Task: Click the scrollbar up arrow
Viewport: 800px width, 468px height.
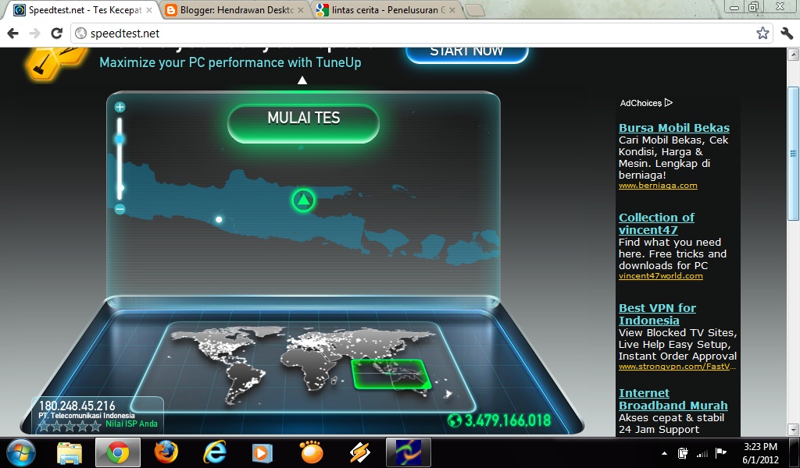Action: pos(793,54)
